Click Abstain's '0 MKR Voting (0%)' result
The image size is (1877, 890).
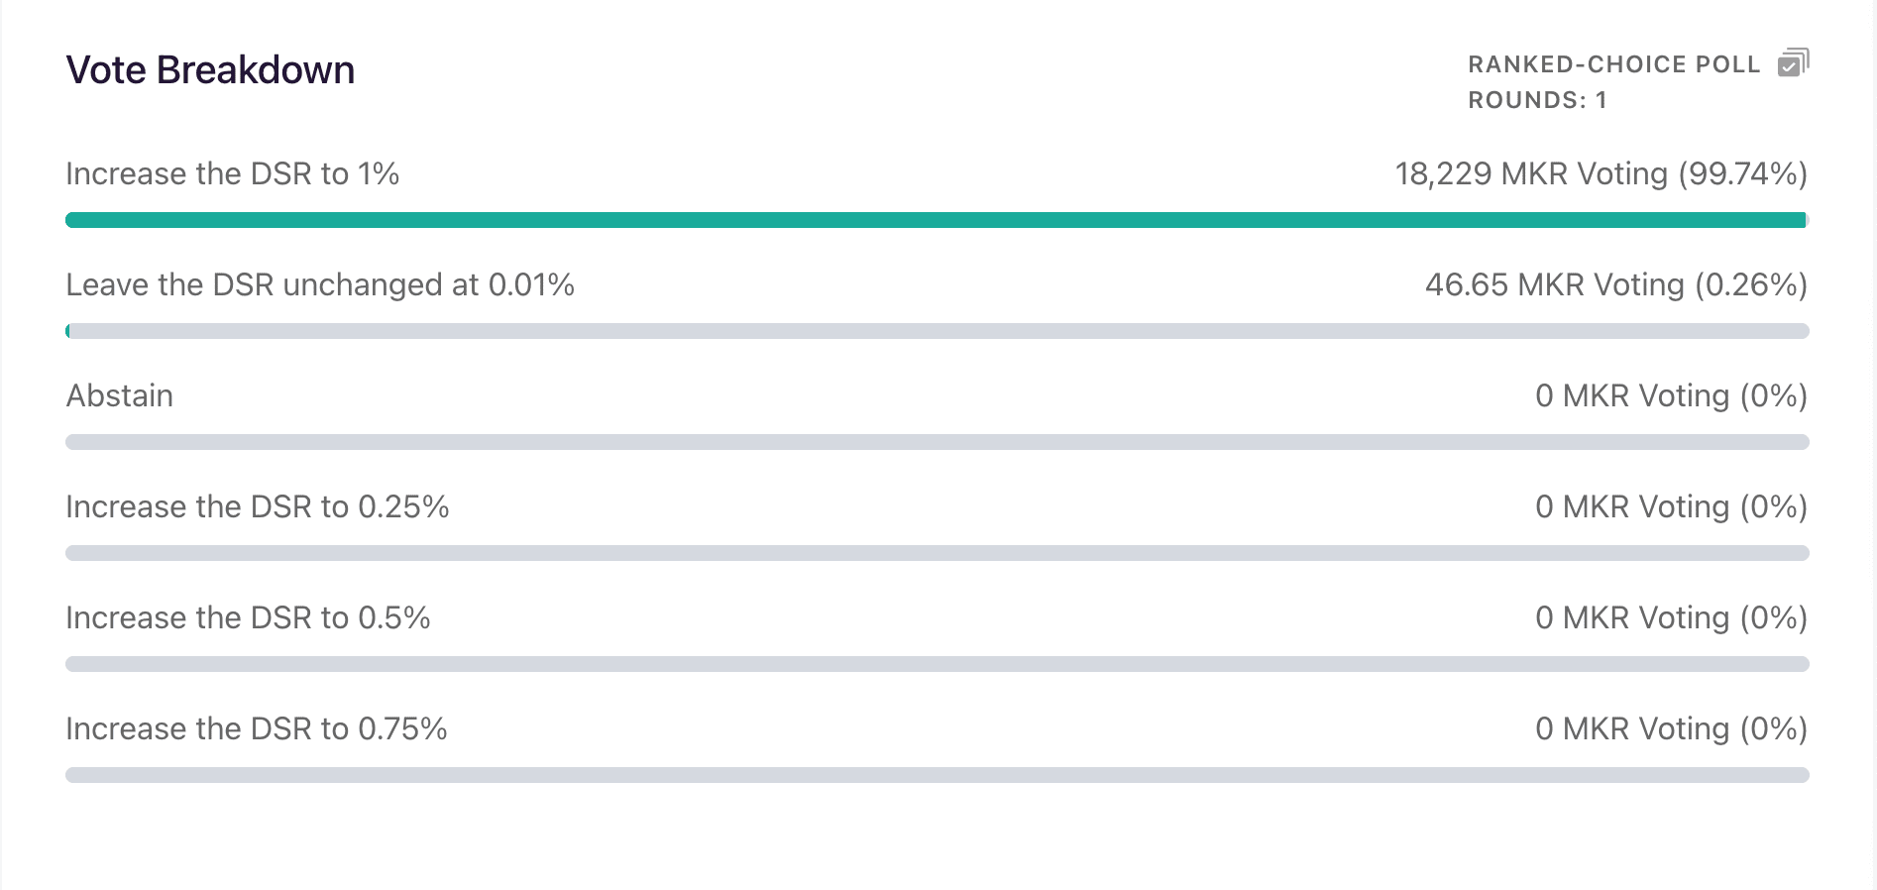pos(1672,395)
